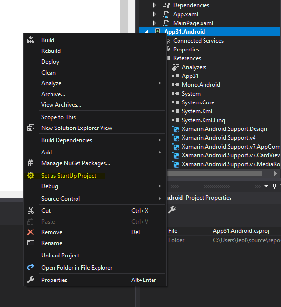The image size is (281, 307).
Task: Click the scissors Cut icon
Action: pyautogui.click(x=31, y=210)
